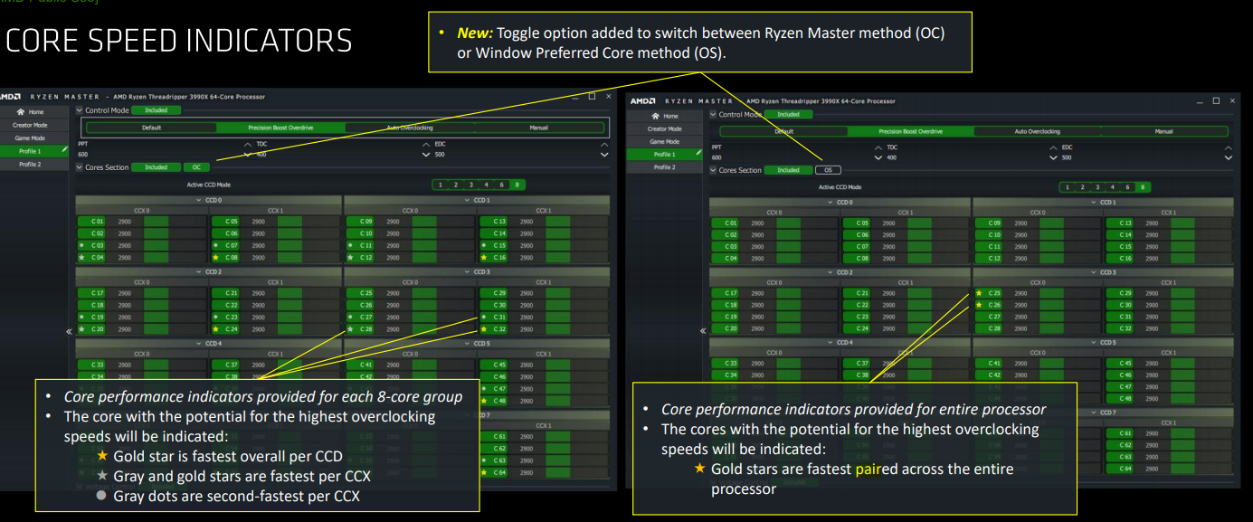Click the C 01 speed bar in the left window
The height and width of the screenshot is (522, 1253).
click(x=157, y=221)
